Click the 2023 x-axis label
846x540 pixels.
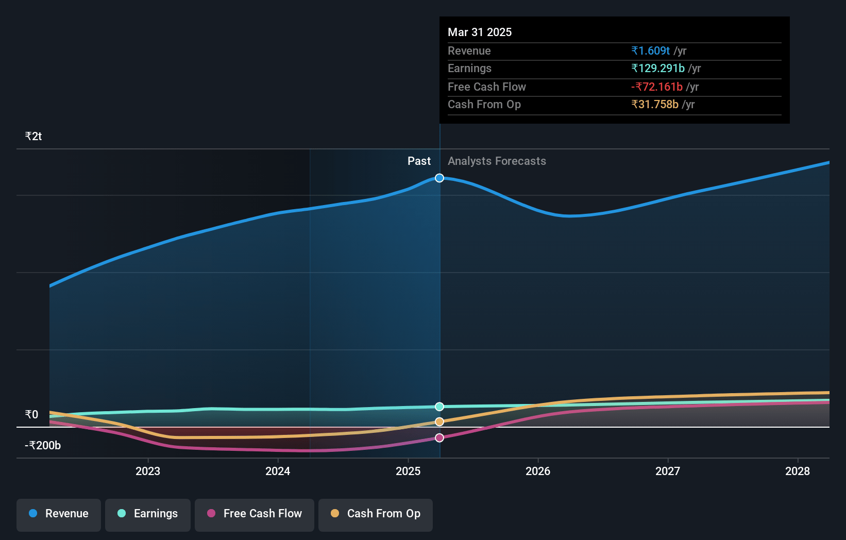pyautogui.click(x=148, y=471)
